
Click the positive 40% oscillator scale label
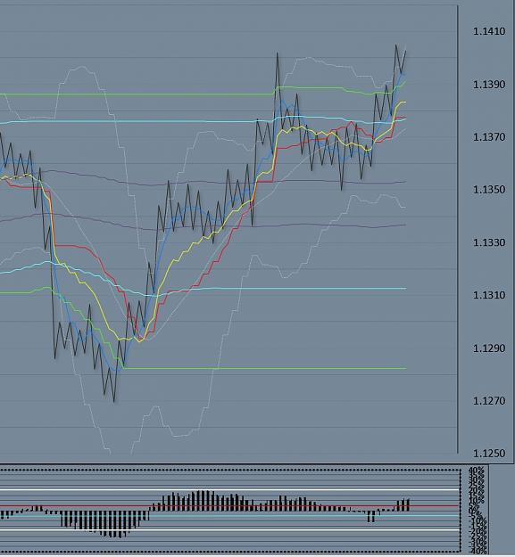(477, 471)
